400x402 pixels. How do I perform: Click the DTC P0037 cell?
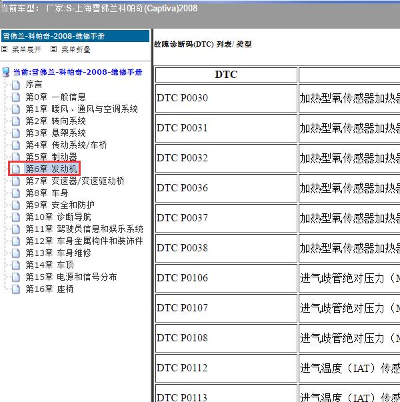tap(226, 218)
